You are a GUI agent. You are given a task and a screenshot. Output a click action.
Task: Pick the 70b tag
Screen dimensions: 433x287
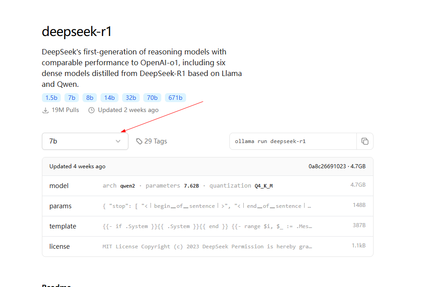point(152,98)
